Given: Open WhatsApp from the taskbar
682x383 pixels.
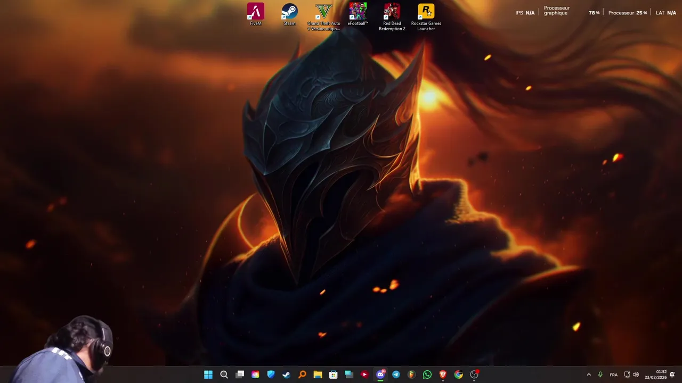Looking at the screenshot, I should click(427, 374).
